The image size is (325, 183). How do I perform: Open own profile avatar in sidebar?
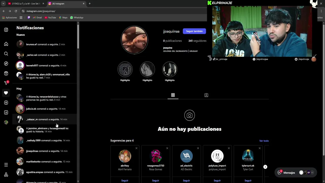(x=6, y=122)
